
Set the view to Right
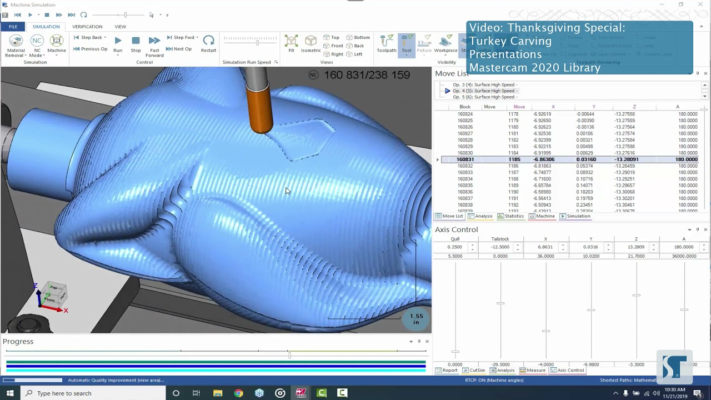tap(333, 54)
